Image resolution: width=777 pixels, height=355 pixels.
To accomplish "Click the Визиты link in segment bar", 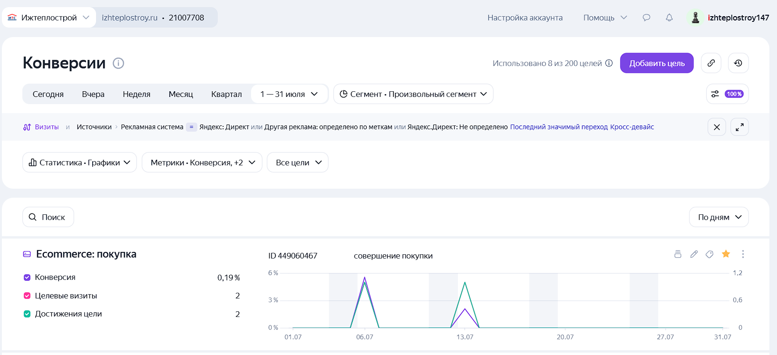I will coord(47,127).
